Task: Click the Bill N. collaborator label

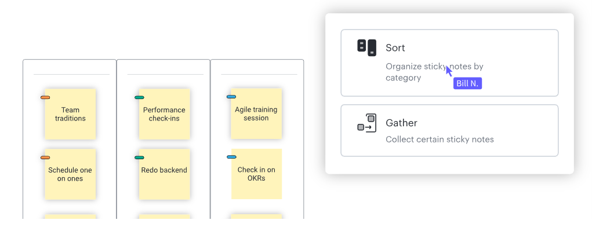Action: 467,83
